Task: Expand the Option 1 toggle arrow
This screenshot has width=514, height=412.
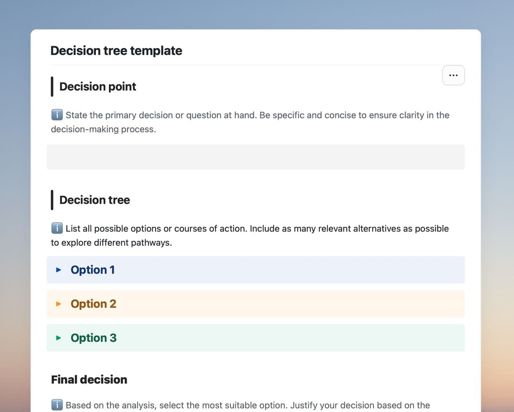Action: point(59,270)
